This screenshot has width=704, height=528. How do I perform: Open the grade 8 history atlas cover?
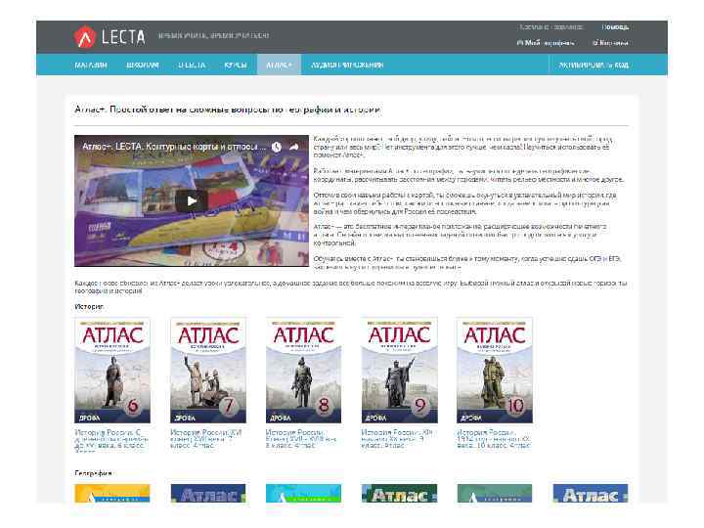click(303, 371)
